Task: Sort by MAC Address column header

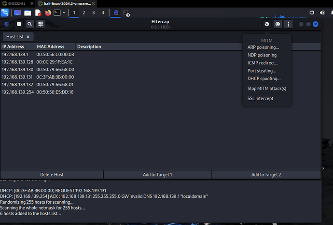Action: tap(55, 46)
